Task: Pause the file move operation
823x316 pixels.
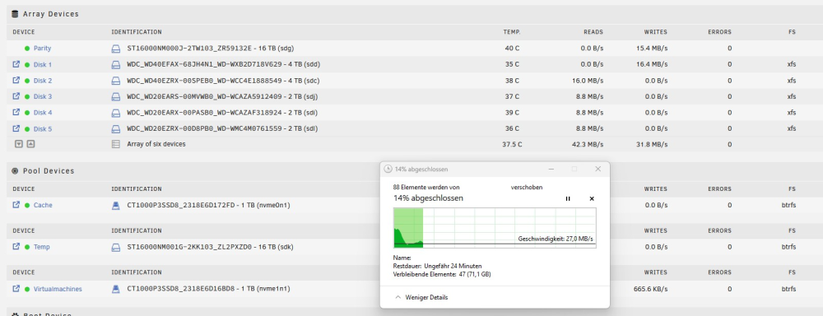Action: click(567, 198)
